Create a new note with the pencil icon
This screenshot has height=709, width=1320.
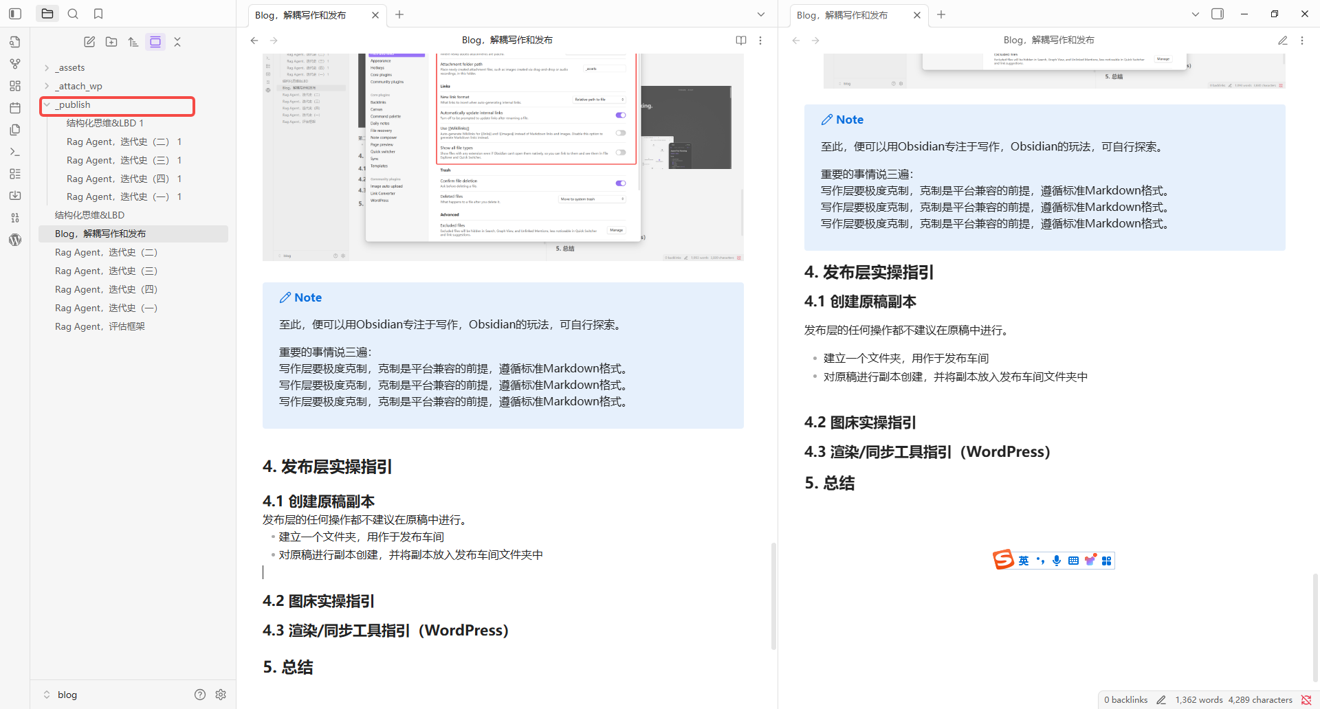(x=89, y=41)
